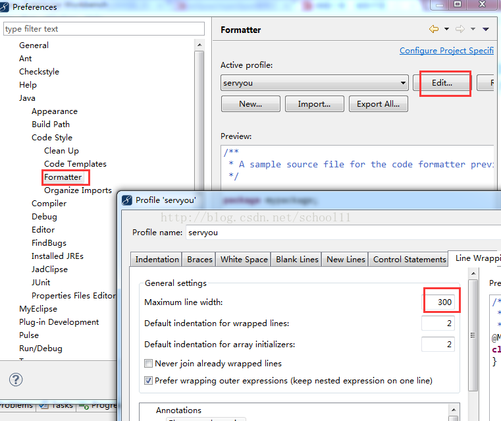
Task: Click the greyed-out forward navigation arrow
Action: 460,30
